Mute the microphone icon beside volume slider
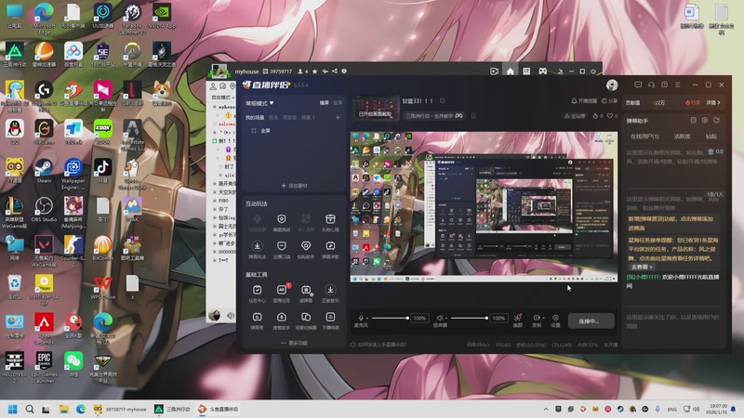 tap(361, 318)
